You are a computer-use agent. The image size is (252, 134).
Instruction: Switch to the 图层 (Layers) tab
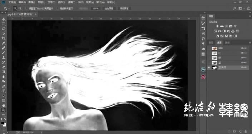tap(211, 43)
